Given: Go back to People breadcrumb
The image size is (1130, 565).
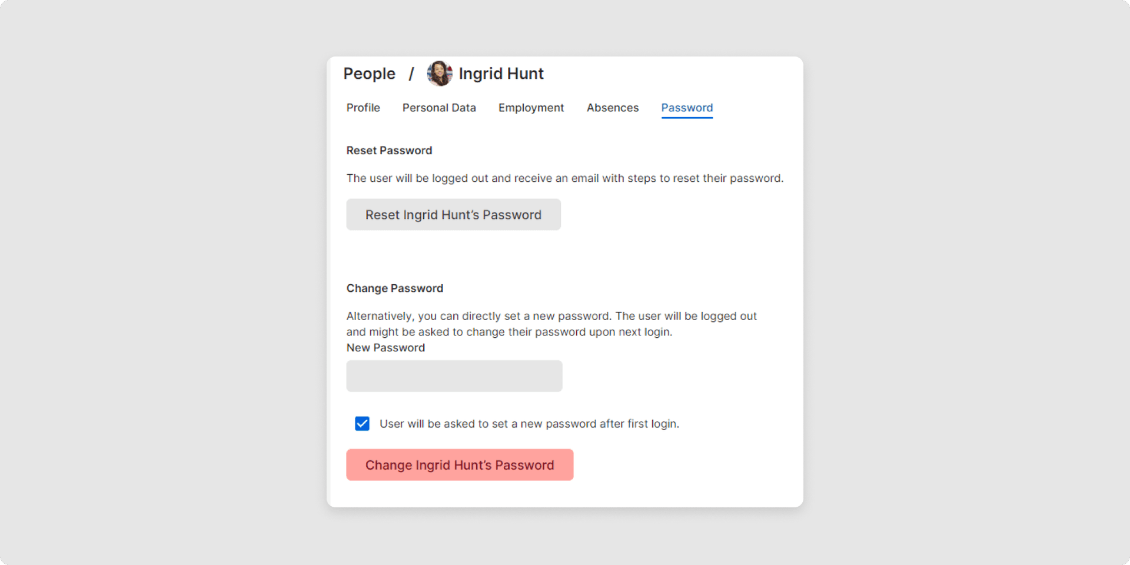Looking at the screenshot, I should pyautogui.click(x=369, y=74).
